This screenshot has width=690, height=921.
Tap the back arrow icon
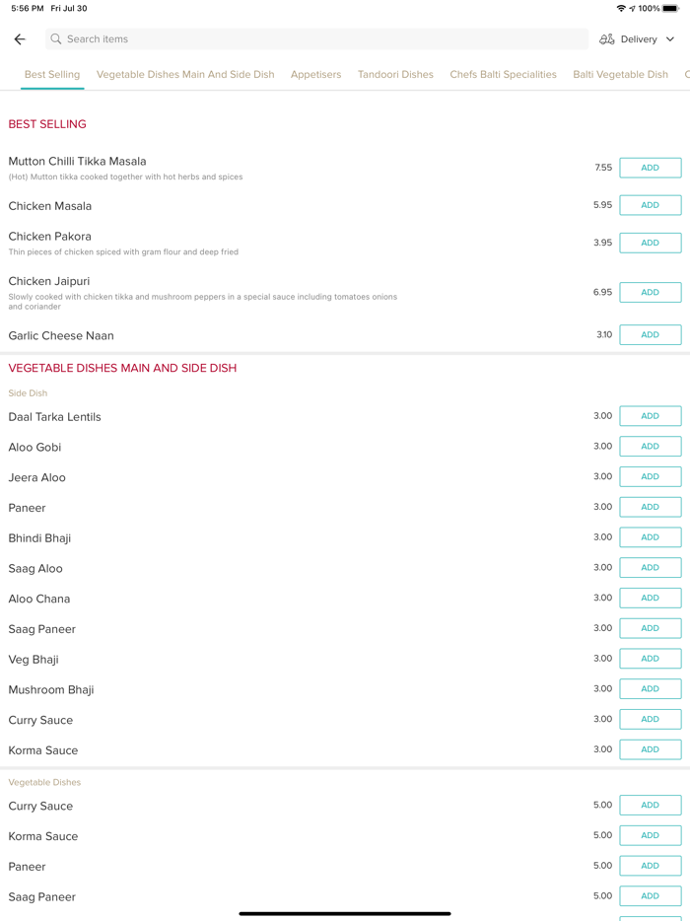coord(20,39)
